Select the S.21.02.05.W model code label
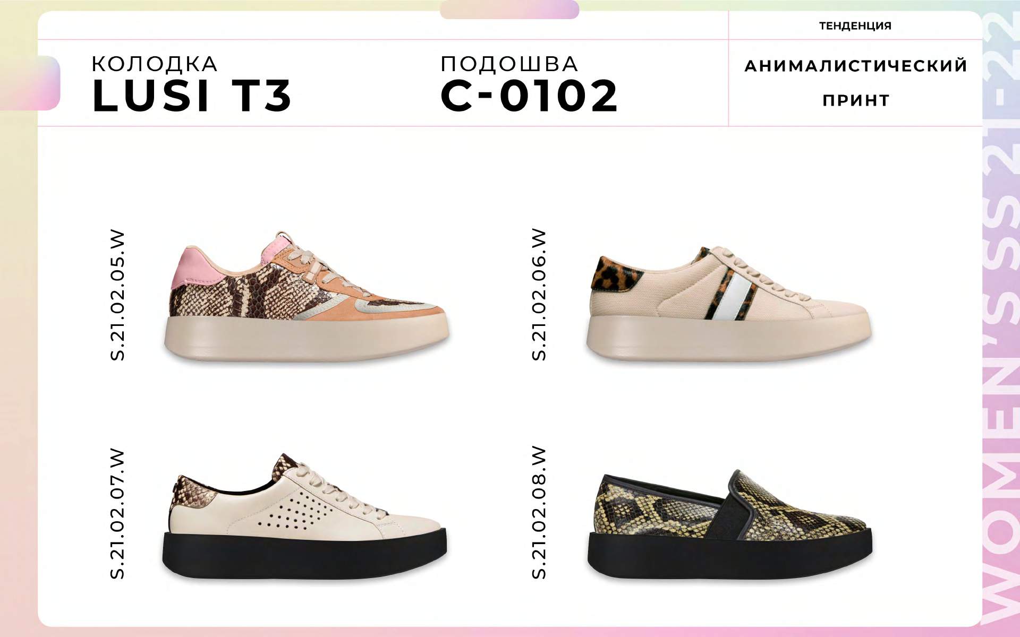This screenshot has height=637, width=1020. click(x=117, y=295)
